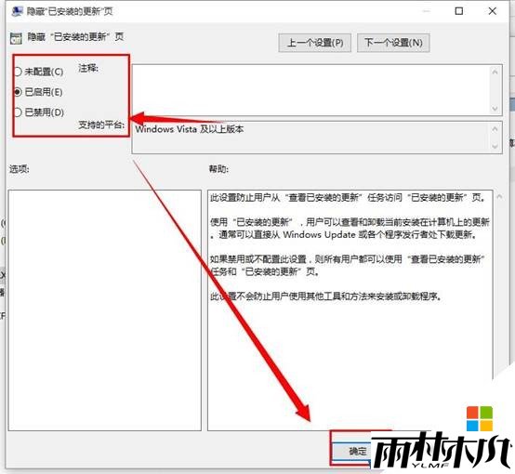This screenshot has height=474, width=515.
Task: Click the 上一个设置(P) button
Action: [x=314, y=43]
